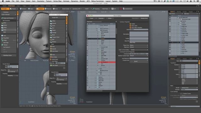
Task: Click Modeling Extras button in left panel
Action: pos(8,55)
